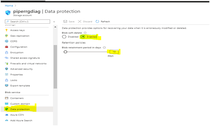This screenshot has height=126, width=210.
Task: Click the Azure CDN cloud icon
Action: click(x=6, y=115)
